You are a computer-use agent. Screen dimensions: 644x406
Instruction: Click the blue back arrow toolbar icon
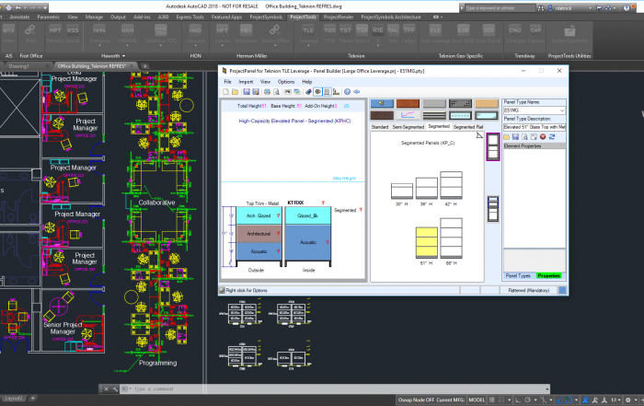(357, 92)
